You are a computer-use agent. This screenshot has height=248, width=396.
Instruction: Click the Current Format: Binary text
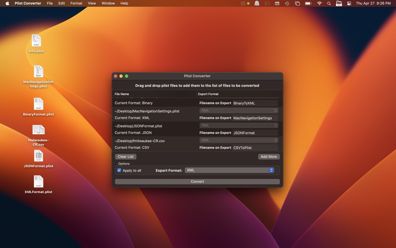point(134,103)
